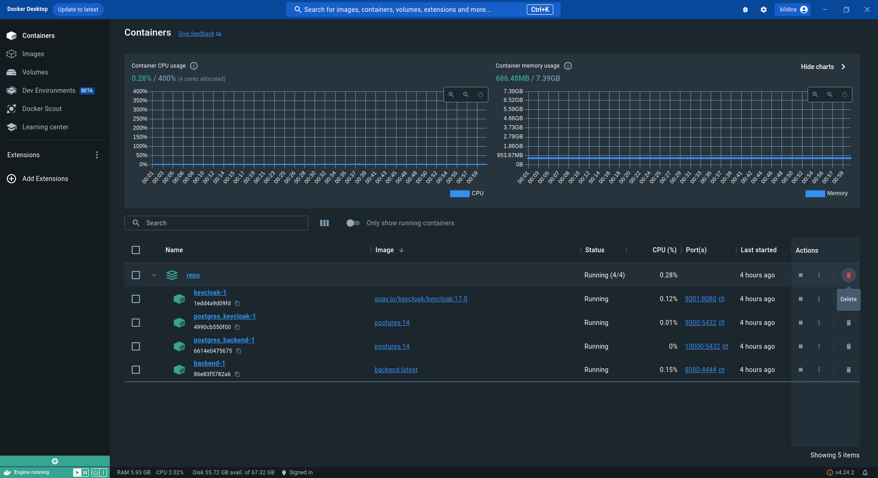Image resolution: width=878 pixels, height=478 pixels.
Task: Open Docker Scout in sidebar
Action: click(x=55, y=109)
